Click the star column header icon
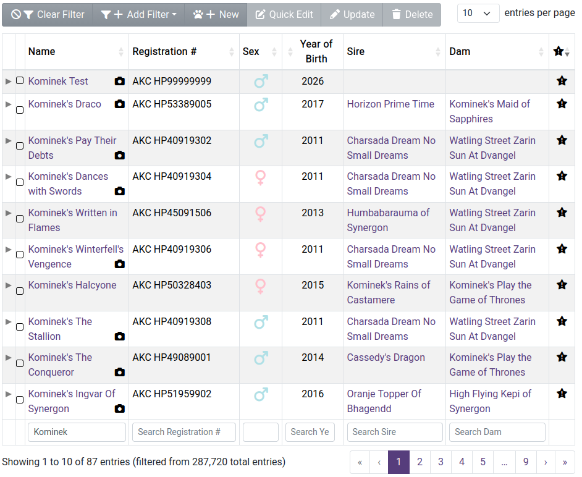 pos(559,51)
